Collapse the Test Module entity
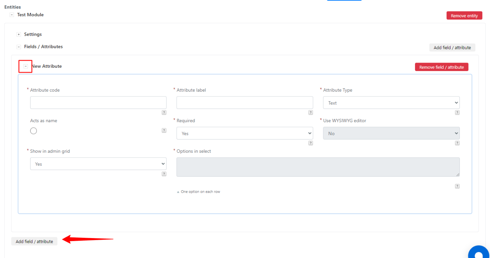Image resolution: width=490 pixels, height=258 pixels. point(12,15)
